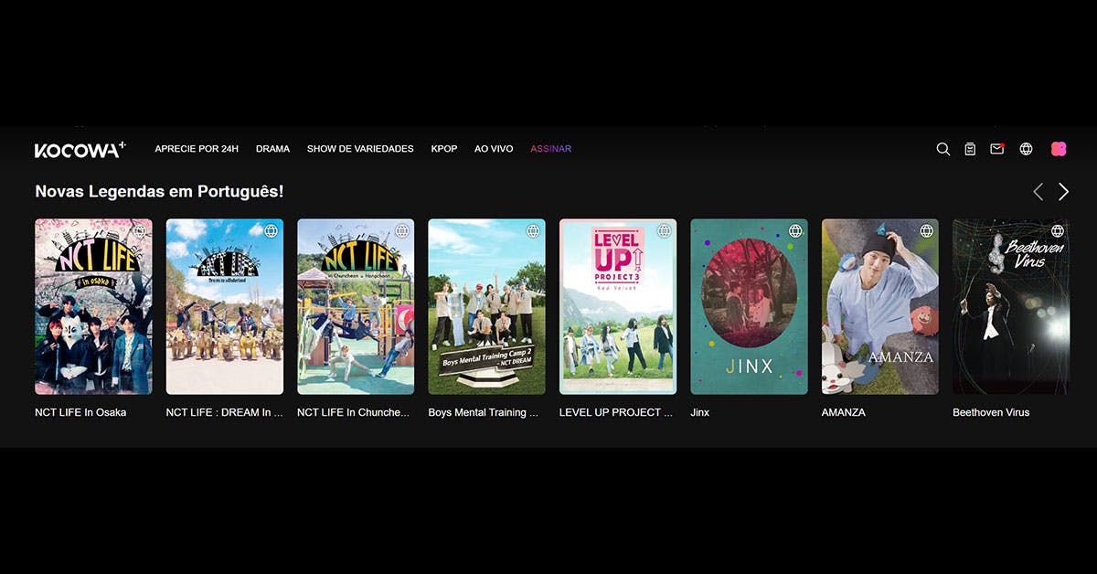Image resolution: width=1097 pixels, height=574 pixels.
Task: Click the globe badge on NCT LIFE In Osaka poster
Action: tap(140, 231)
